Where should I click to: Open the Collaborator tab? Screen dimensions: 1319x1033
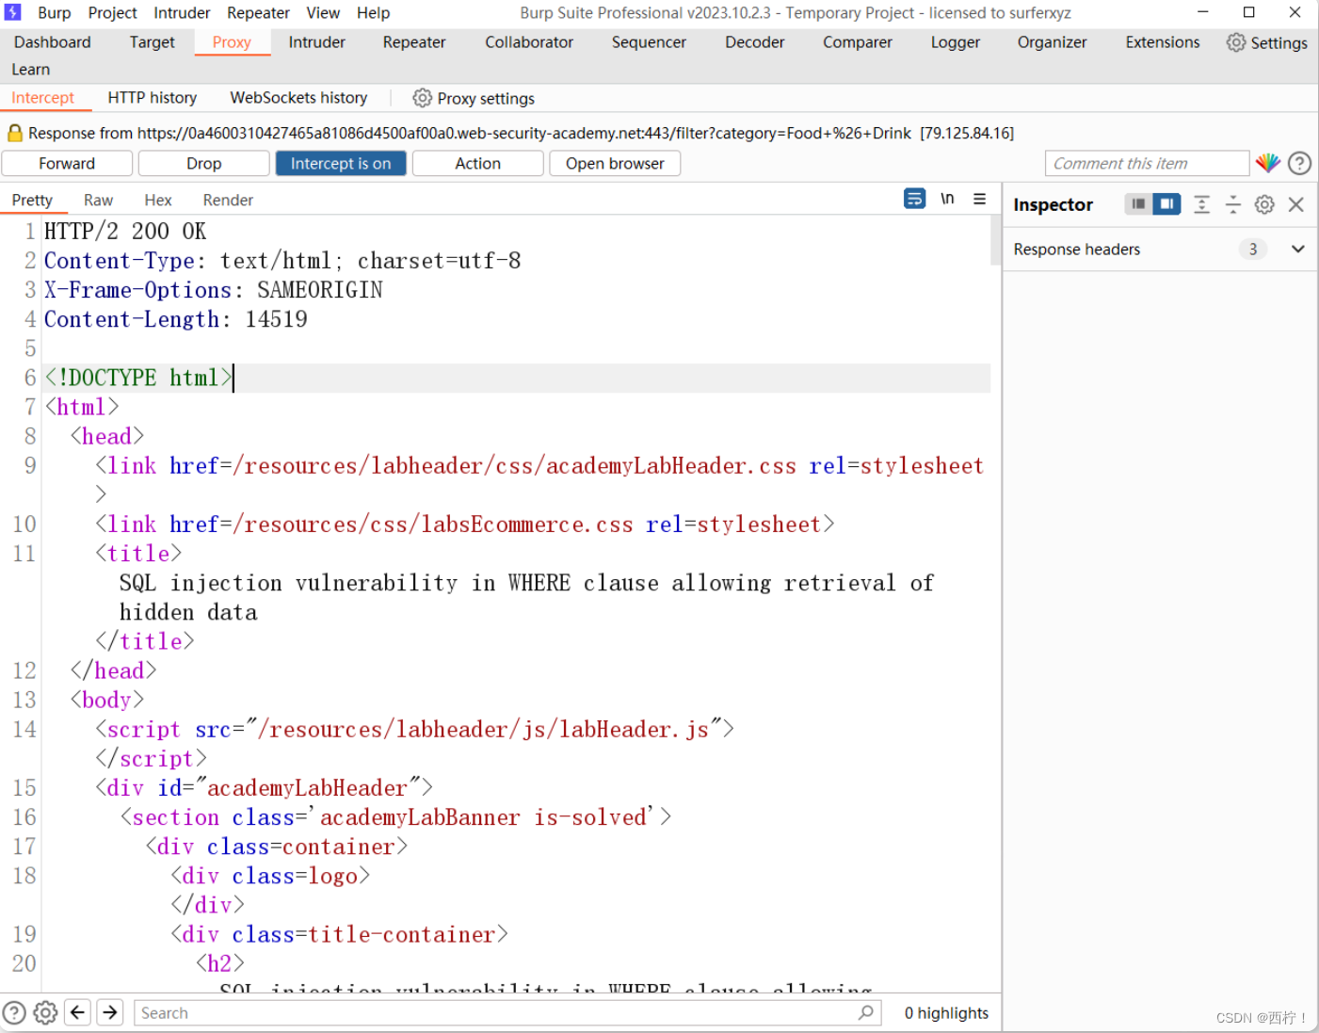pos(529,42)
